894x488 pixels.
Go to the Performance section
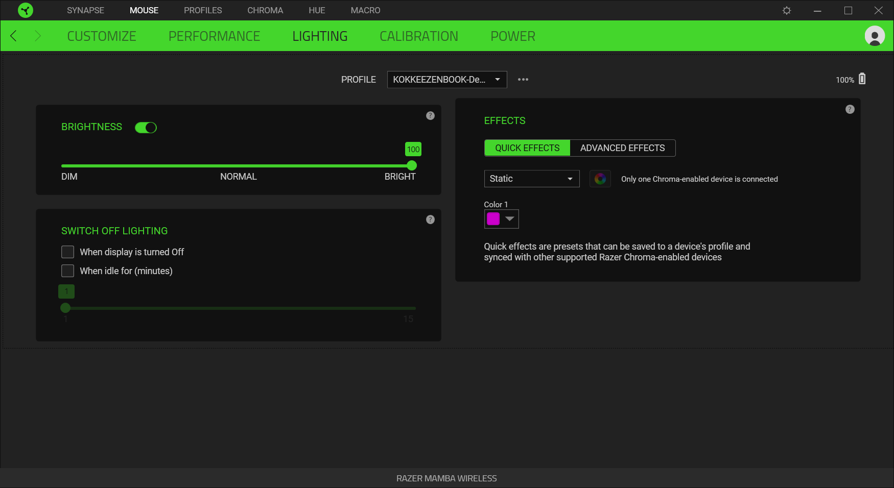point(214,36)
